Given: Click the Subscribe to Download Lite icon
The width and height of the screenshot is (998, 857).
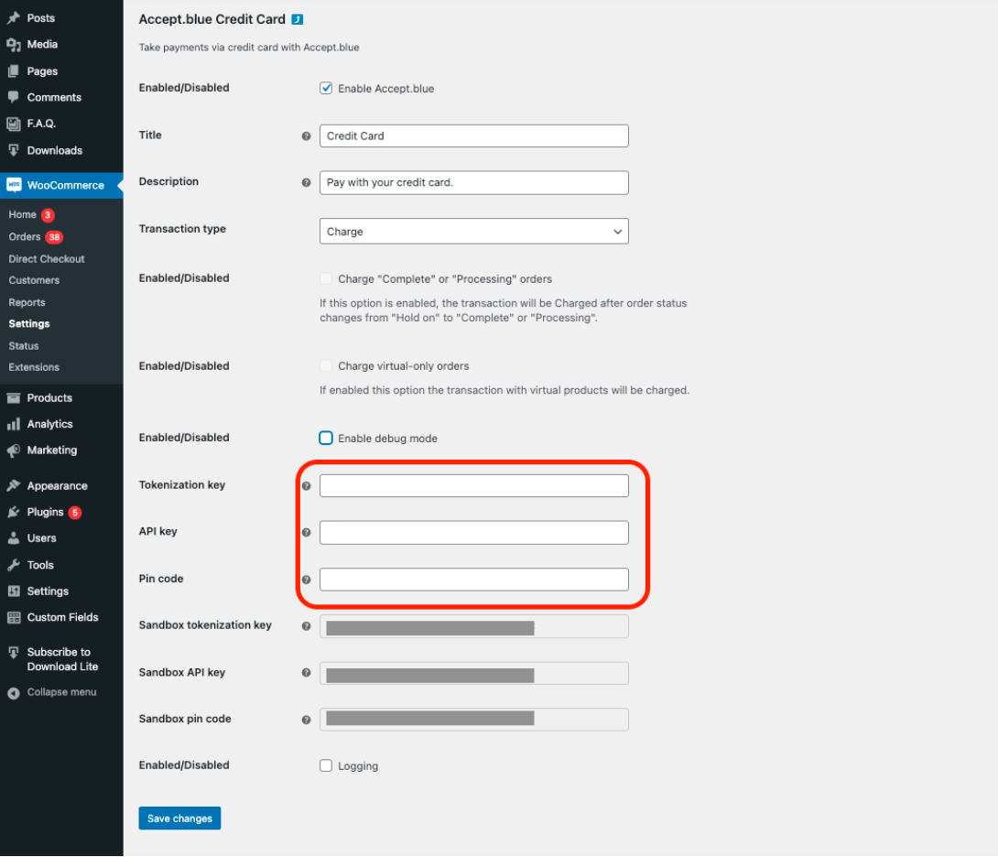Looking at the screenshot, I should tap(14, 652).
